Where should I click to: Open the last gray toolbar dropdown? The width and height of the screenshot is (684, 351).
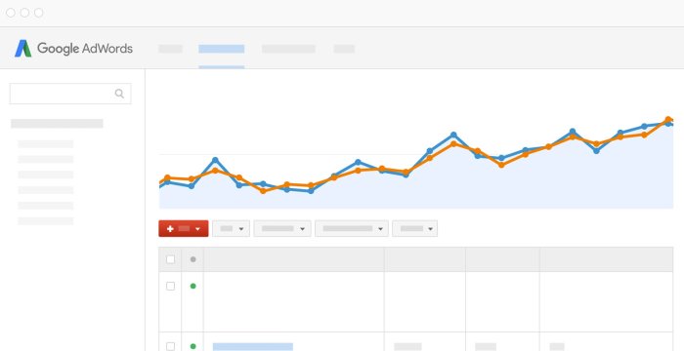pyautogui.click(x=415, y=228)
